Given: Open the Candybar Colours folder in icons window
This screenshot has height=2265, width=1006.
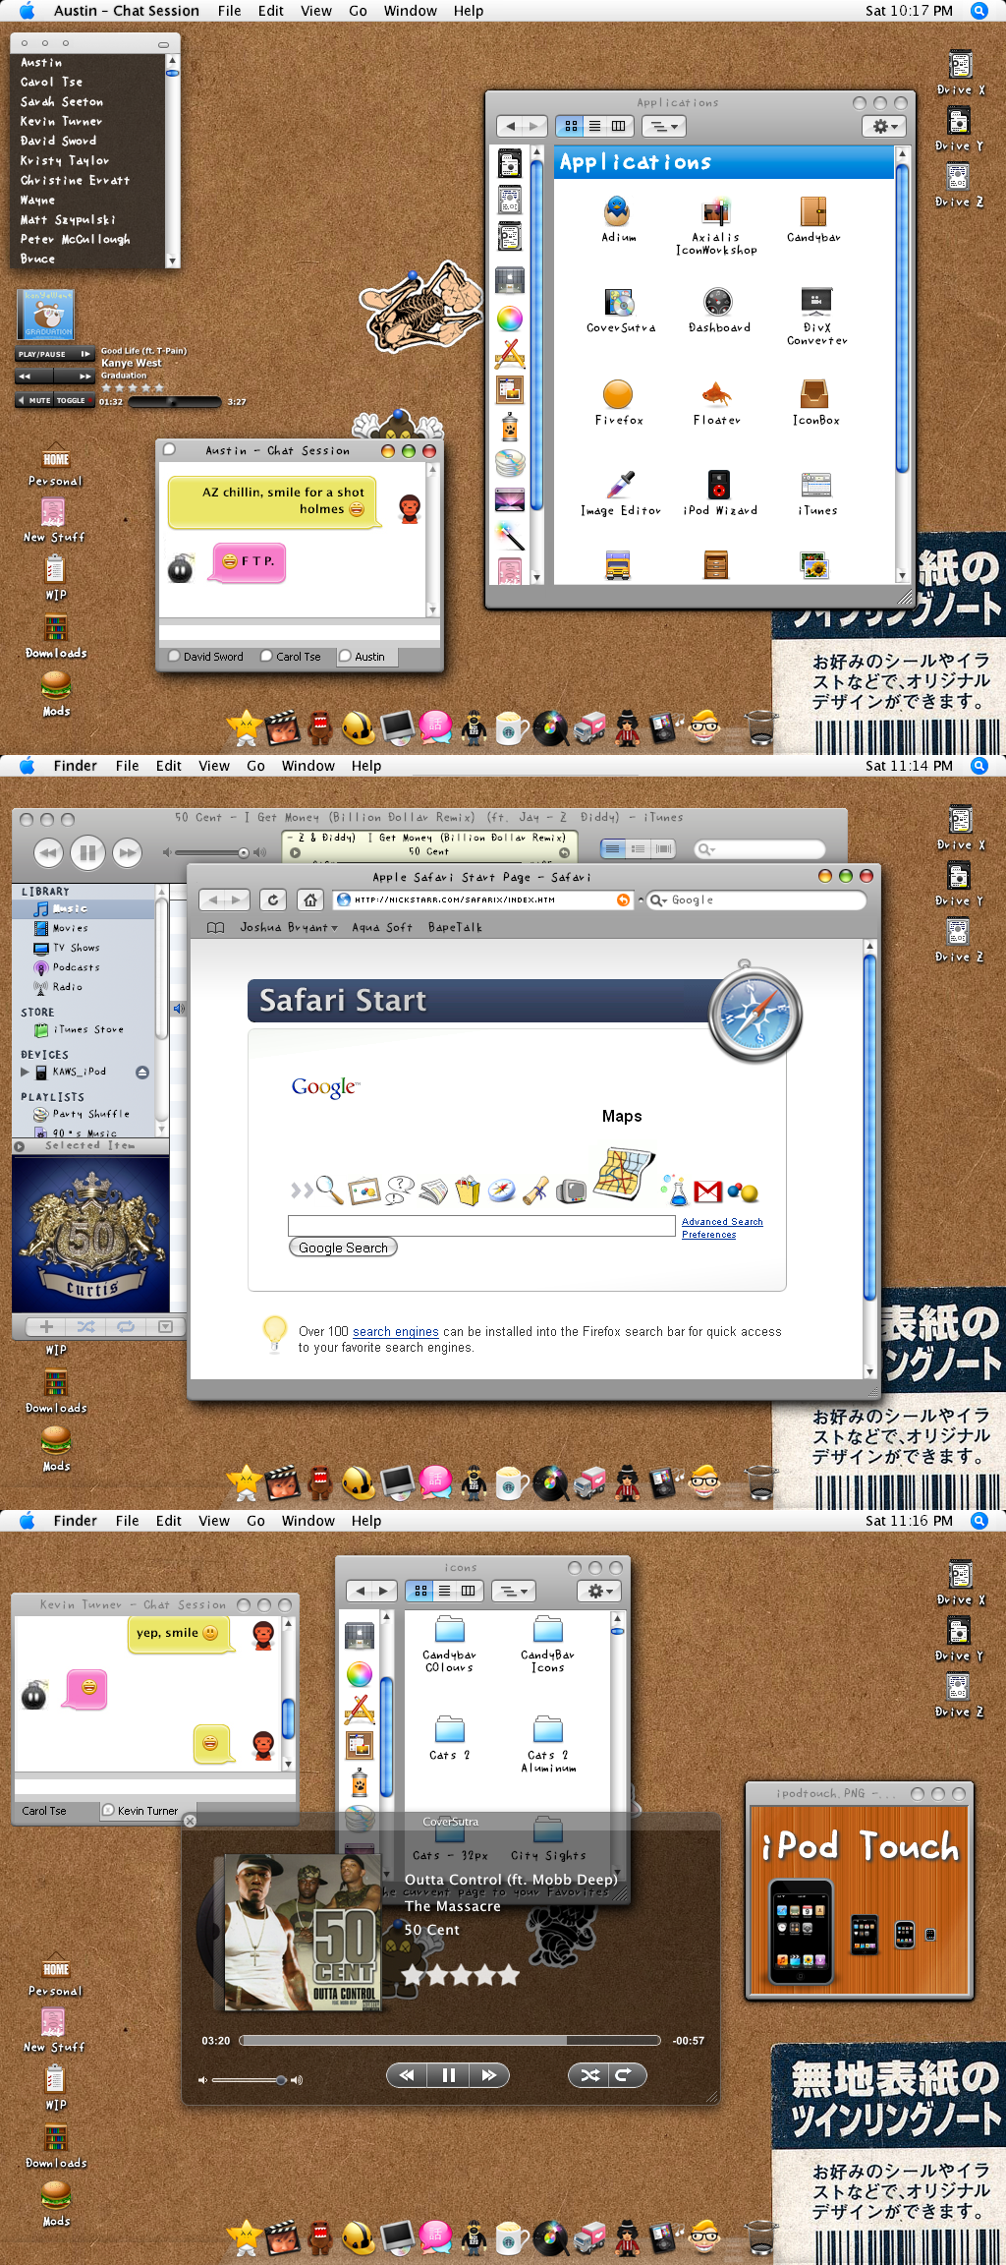Looking at the screenshot, I should [450, 1628].
